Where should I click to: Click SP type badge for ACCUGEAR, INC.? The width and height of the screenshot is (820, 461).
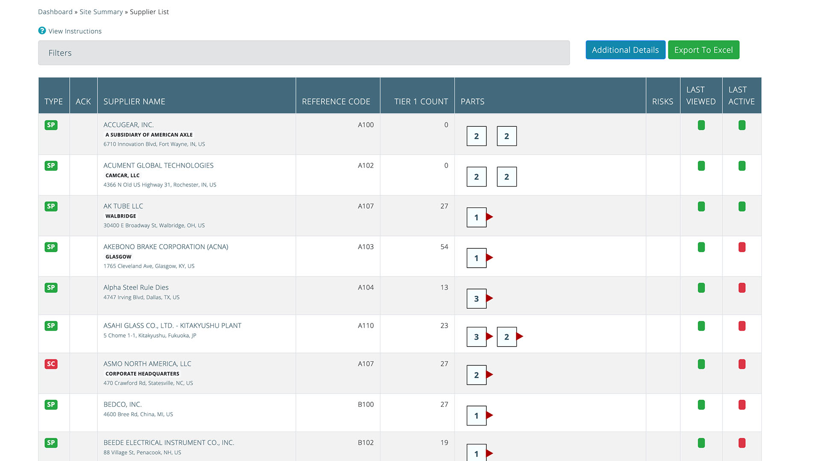(x=51, y=125)
